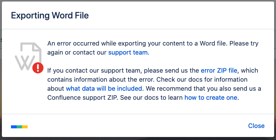276x140 pixels.
Task: Click the yellow segment of the footer logo
Action: point(25,127)
